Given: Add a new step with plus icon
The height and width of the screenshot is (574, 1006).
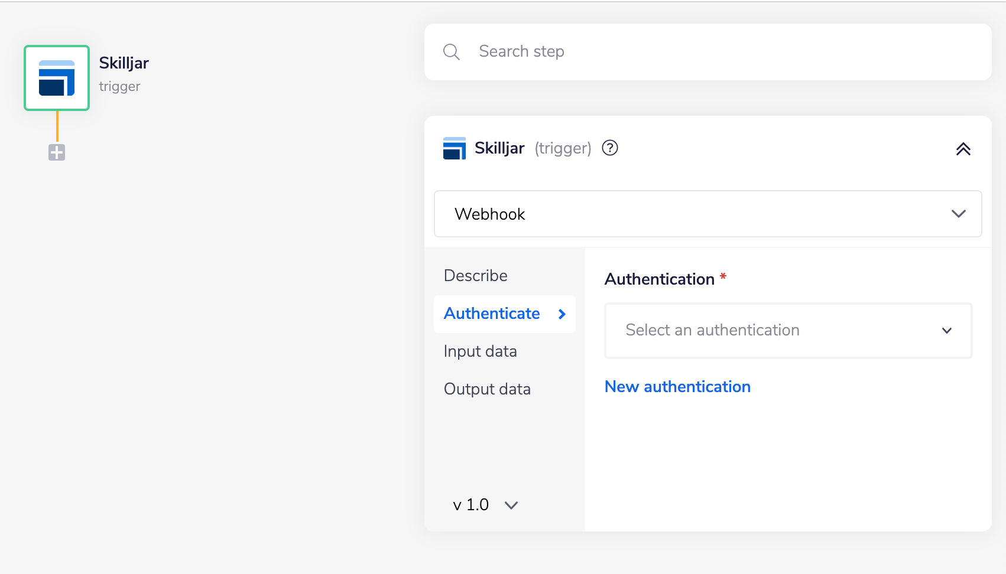Looking at the screenshot, I should [x=57, y=152].
